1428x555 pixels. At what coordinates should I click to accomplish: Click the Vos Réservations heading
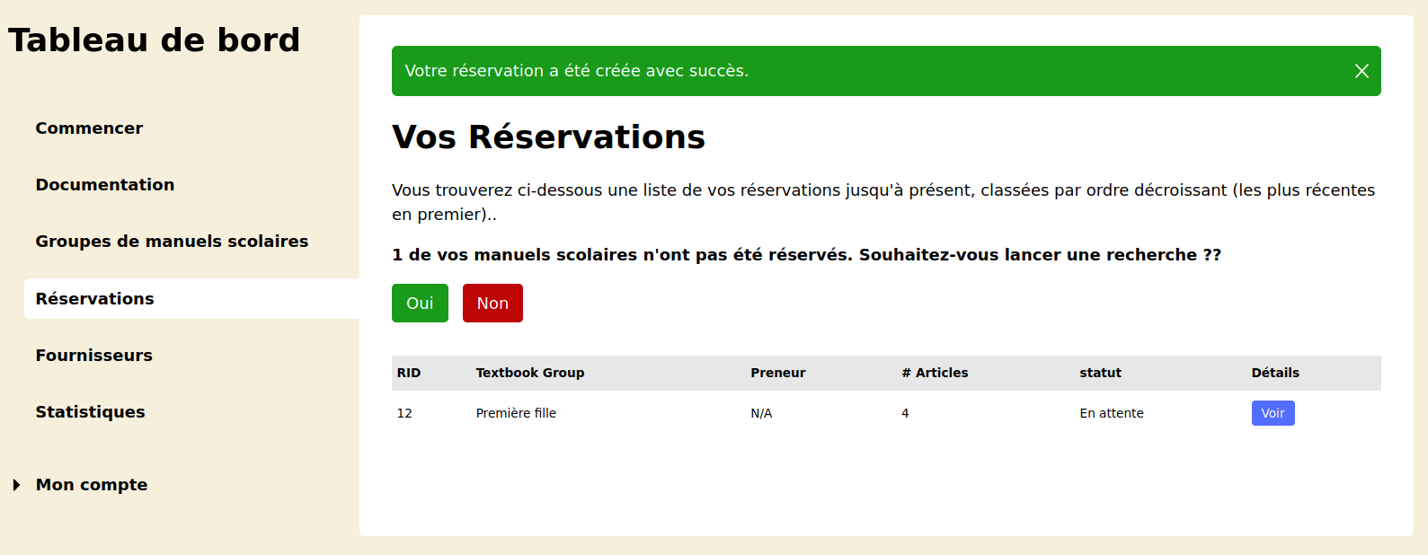pyautogui.click(x=548, y=137)
